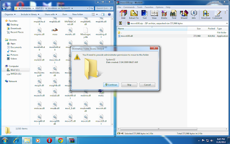Select msvcrt.dll file

(x=86, y=118)
